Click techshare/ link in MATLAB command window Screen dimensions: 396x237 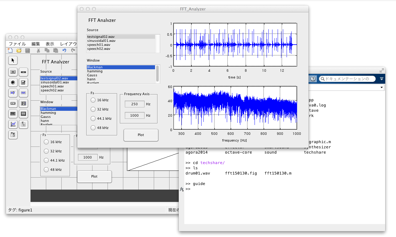tap(213, 163)
